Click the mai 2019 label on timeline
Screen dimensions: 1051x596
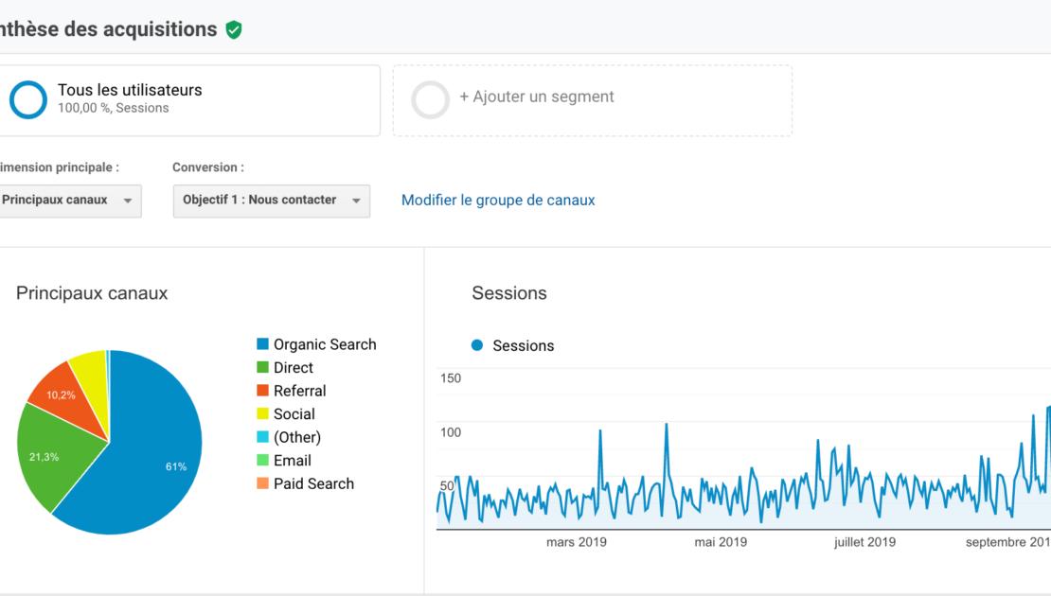[x=720, y=542]
